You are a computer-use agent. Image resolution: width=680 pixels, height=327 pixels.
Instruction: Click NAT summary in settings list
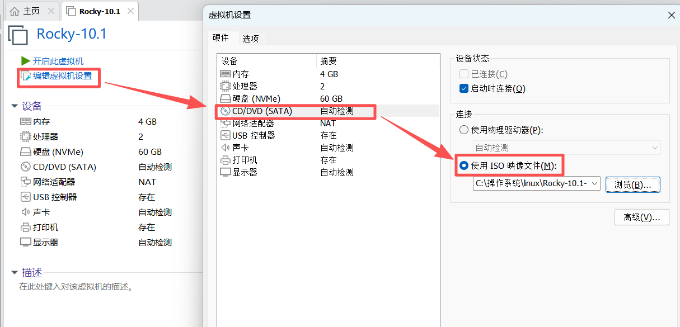click(x=328, y=123)
